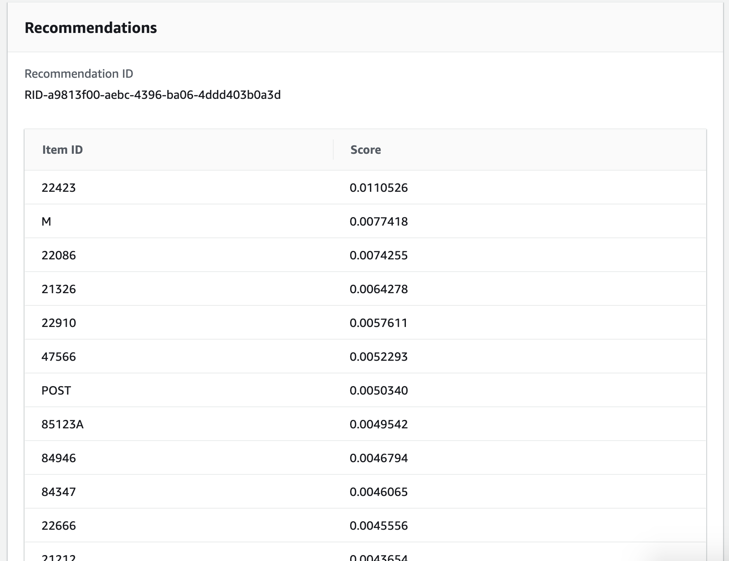
Task: Select item ID 84347
Action: pyautogui.click(x=59, y=492)
